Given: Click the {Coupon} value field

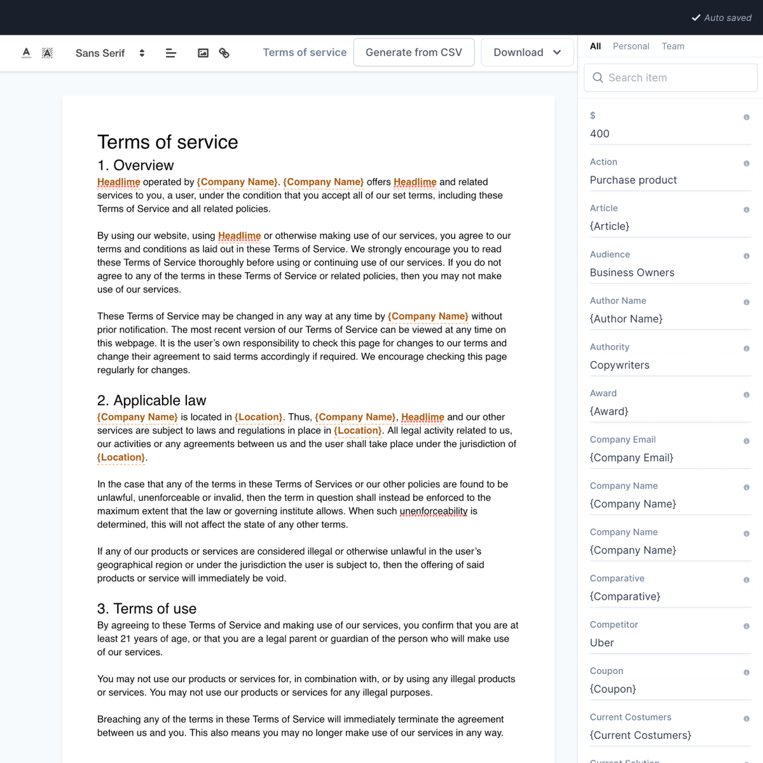Looking at the screenshot, I should coord(670,689).
